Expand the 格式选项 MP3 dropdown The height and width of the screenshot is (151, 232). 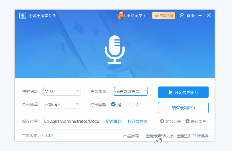coord(62,92)
